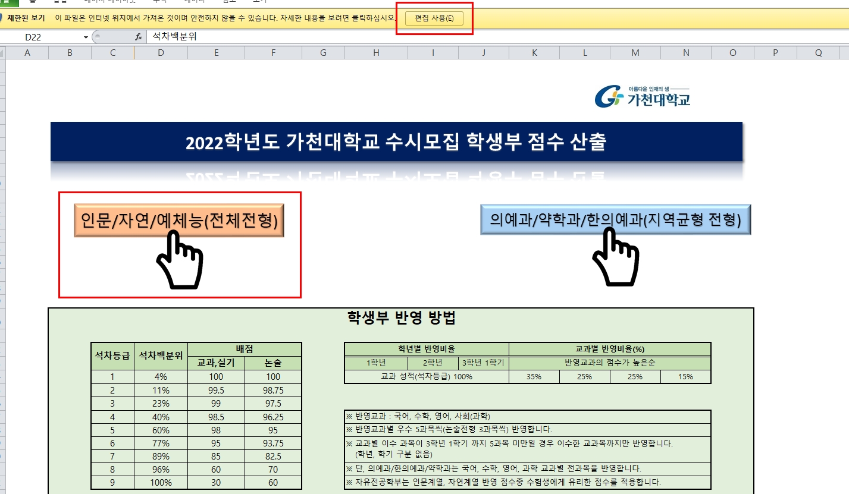The height and width of the screenshot is (494, 849).
Task: Click the 석차등급 header cell
Action: pyautogui.click(x=112, y=355)
